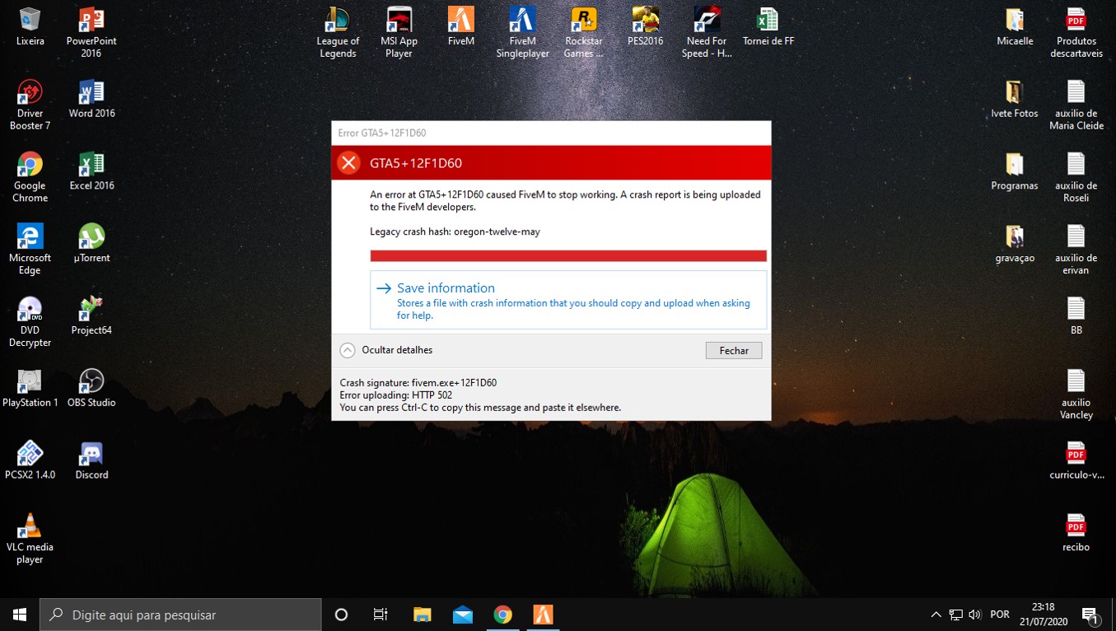
Task: Select the League of Legends icon
Action: click(338, 32)
